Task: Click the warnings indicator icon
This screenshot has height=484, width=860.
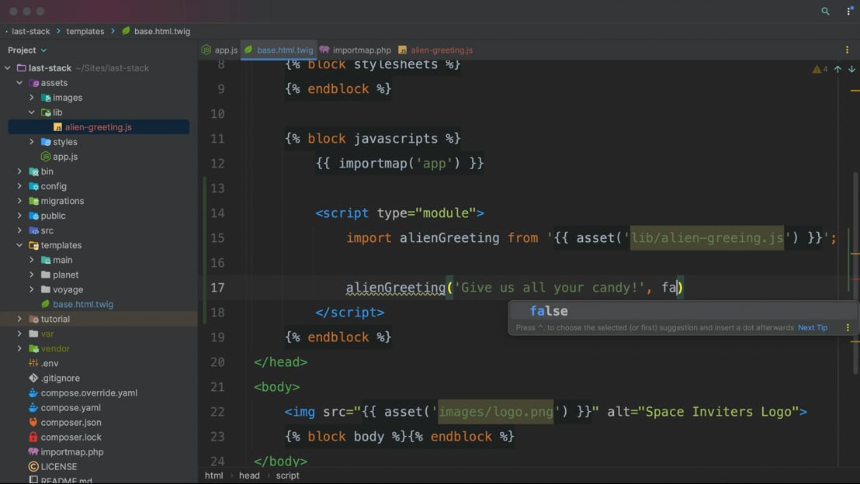Action: pyautogui.click(x=819, y=69)
